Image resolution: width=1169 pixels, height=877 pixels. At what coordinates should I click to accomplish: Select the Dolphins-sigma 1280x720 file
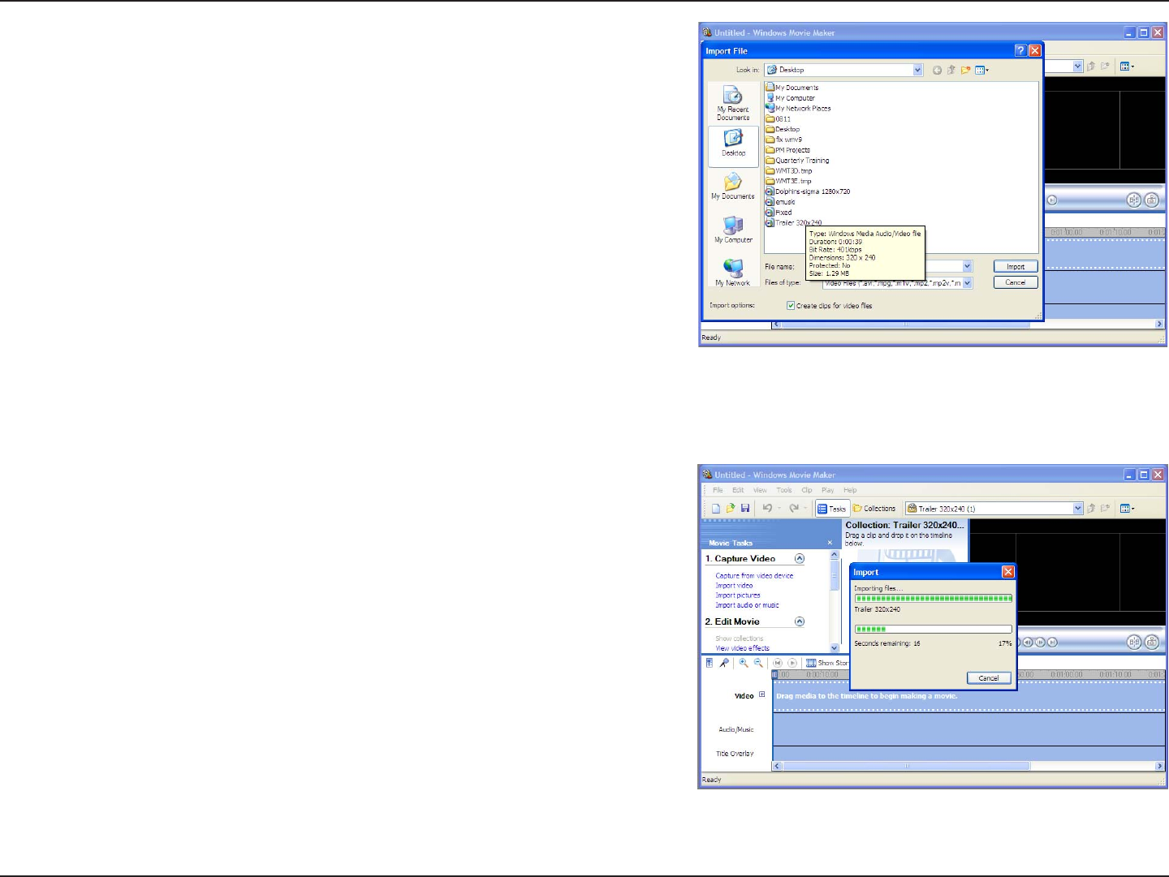[x=808, y=191]
